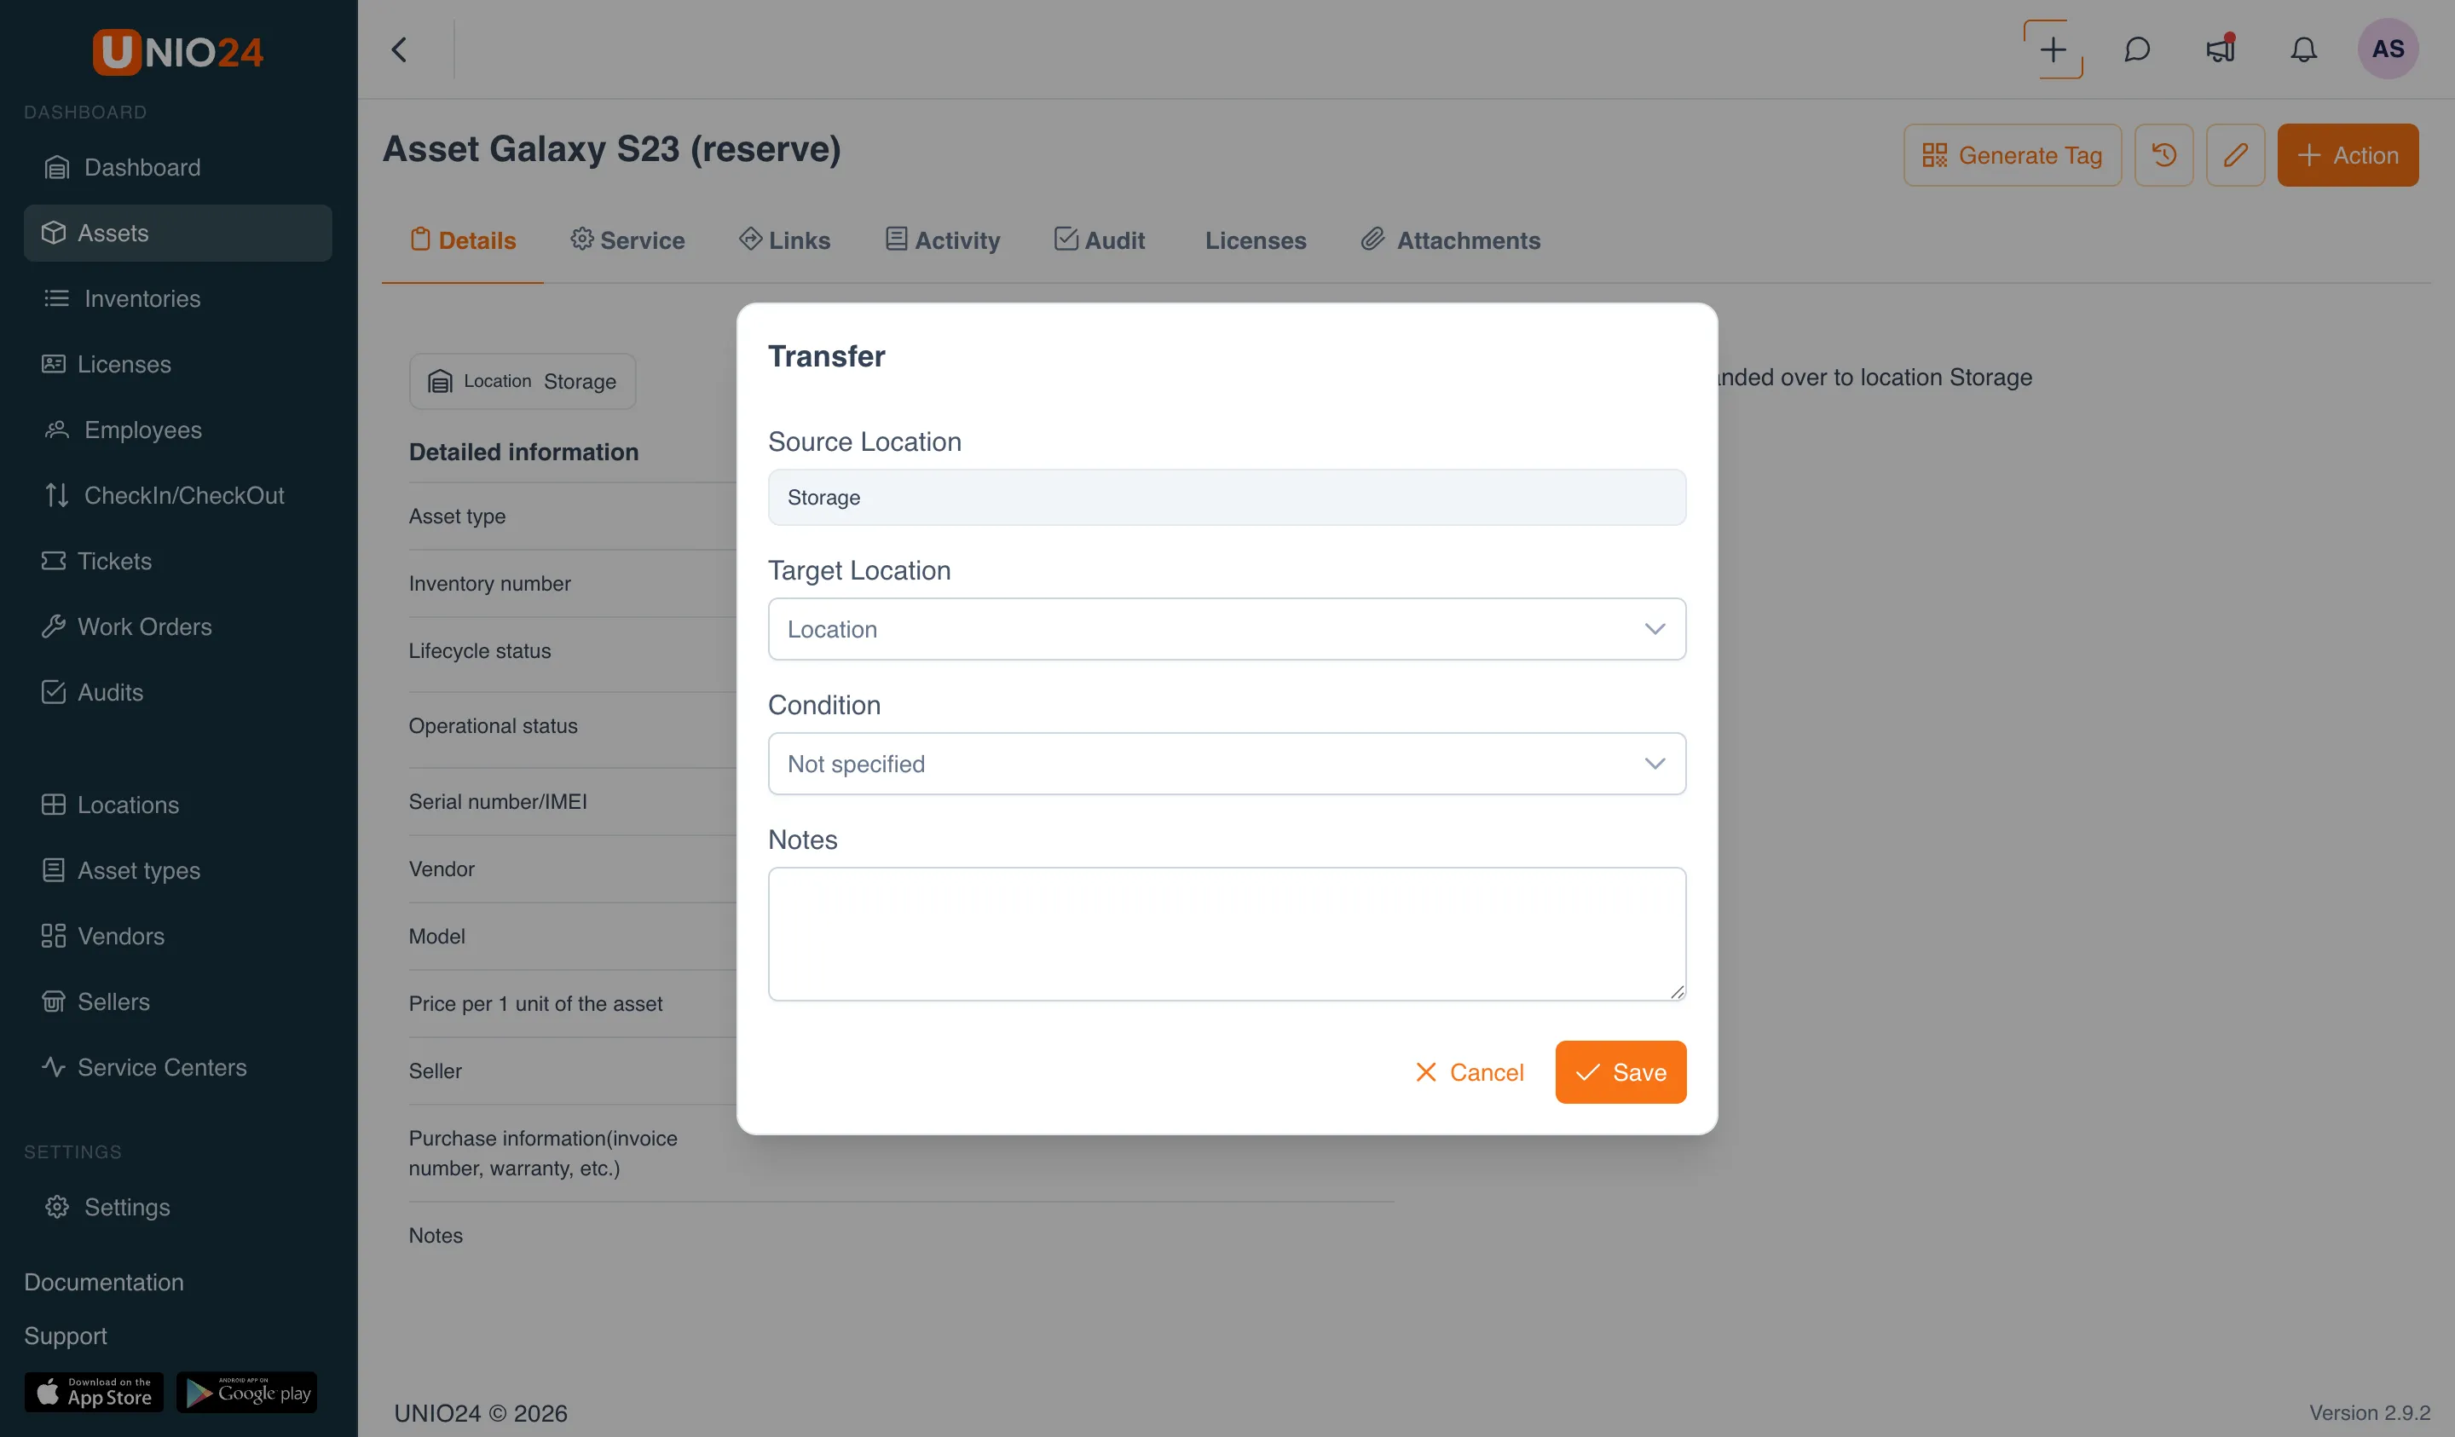Open Locations in the sidebar
Screen dimensions: 2455x1437
[178, 805]
